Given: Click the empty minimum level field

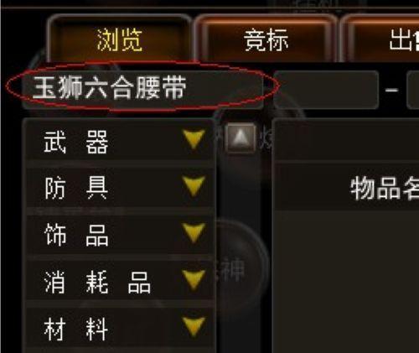Looking at the screenshot, I should [x=326, y=90].
